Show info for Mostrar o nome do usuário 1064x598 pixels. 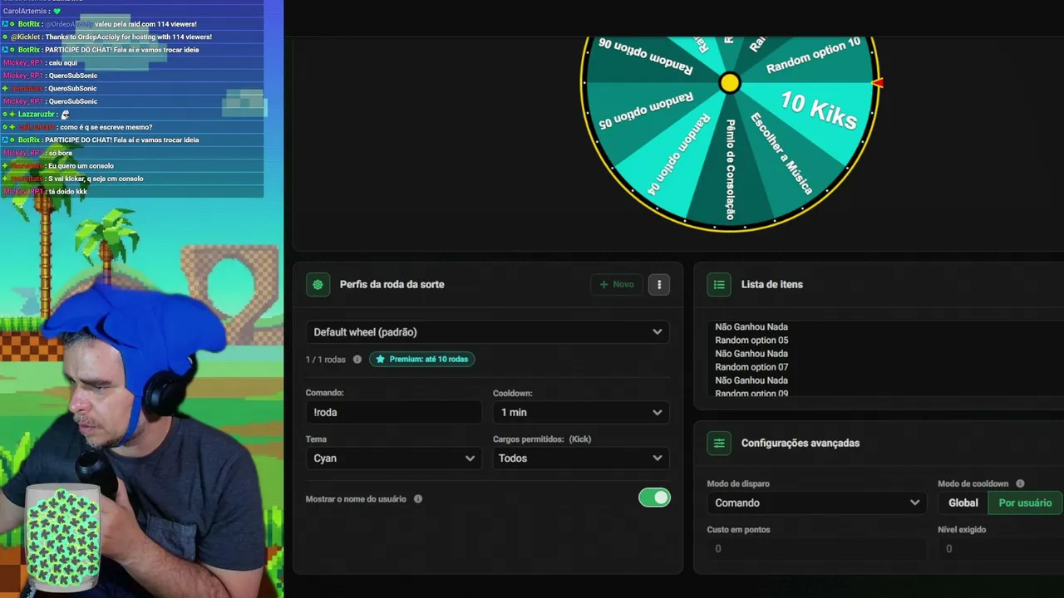(x=418, y=499)
